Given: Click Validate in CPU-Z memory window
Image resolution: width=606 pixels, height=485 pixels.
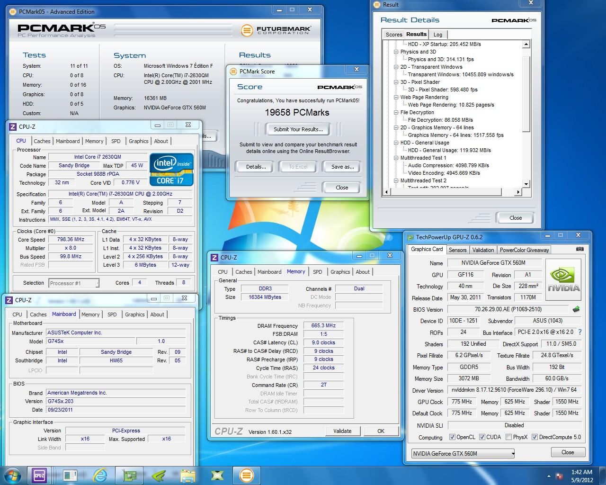Looking at the screenshot, I should point(342,431).
